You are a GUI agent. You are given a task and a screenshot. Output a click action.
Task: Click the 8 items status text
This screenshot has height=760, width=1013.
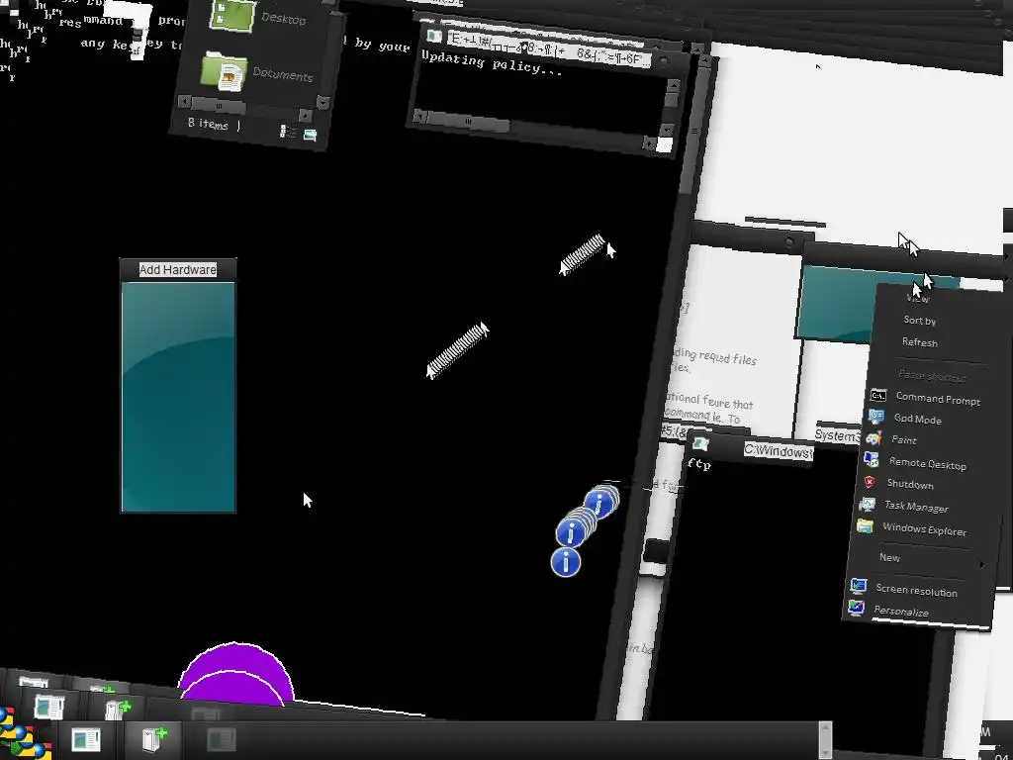click(208, 124)
